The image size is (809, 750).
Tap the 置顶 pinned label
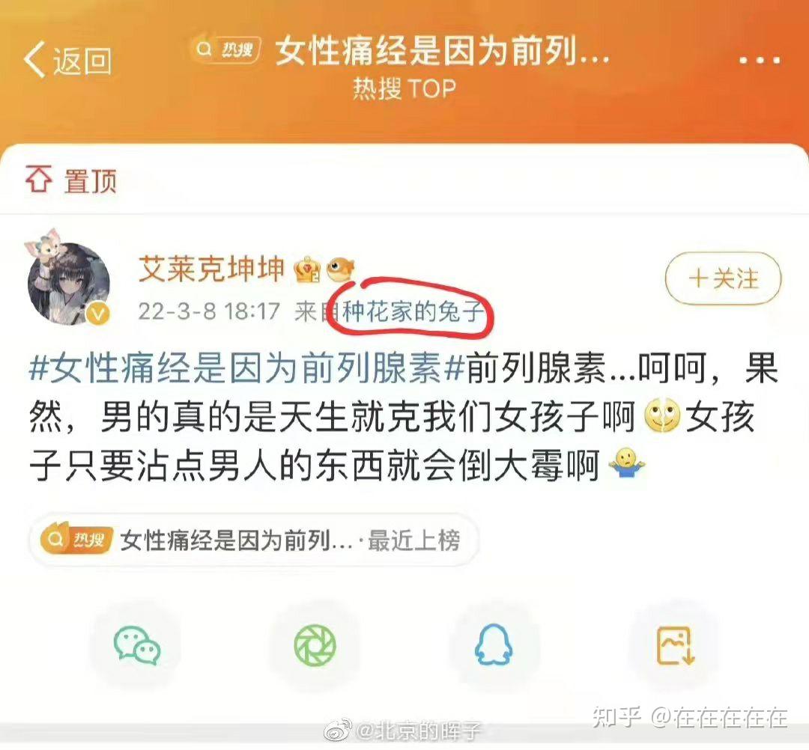pyautogui.click(x=91, y=180)
